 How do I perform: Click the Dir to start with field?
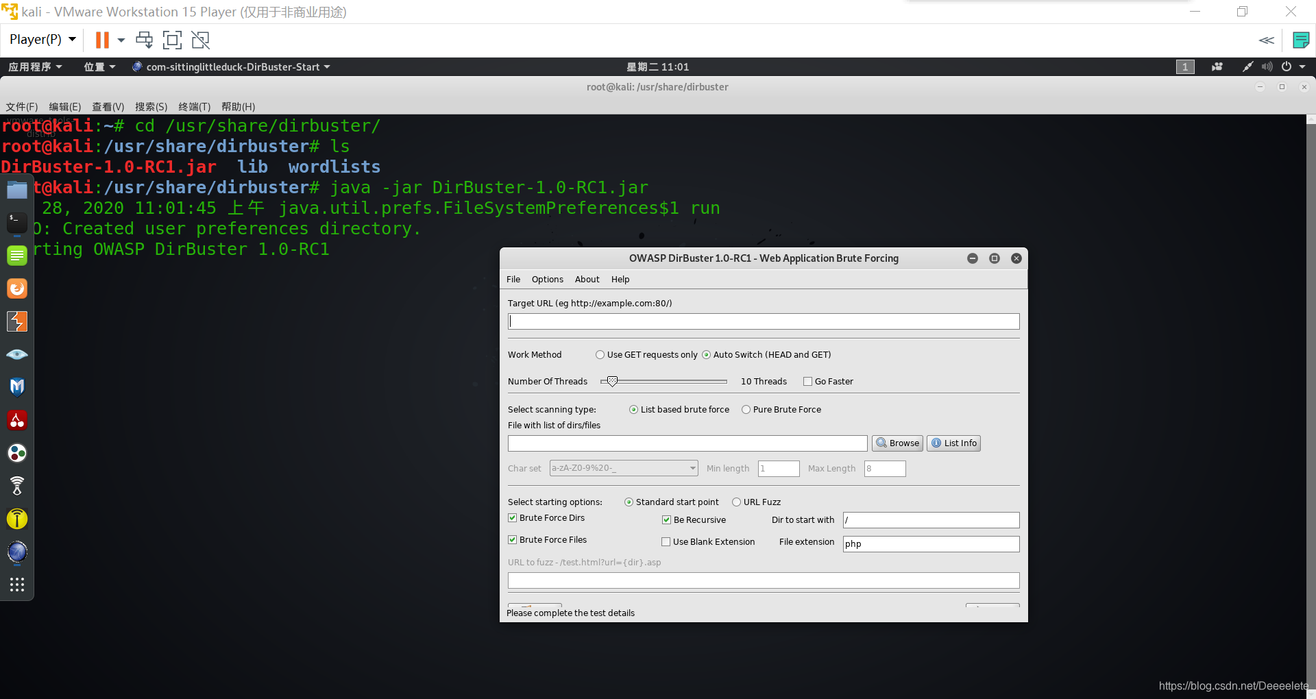[x=931, y=520]
